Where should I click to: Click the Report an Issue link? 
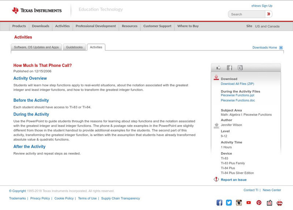click(x=234, y=180)
